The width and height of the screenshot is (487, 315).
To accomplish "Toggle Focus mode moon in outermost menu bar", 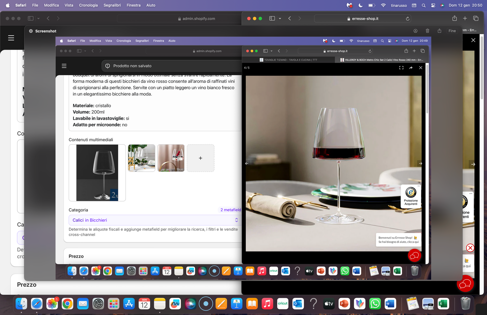I will click(360, 5).
